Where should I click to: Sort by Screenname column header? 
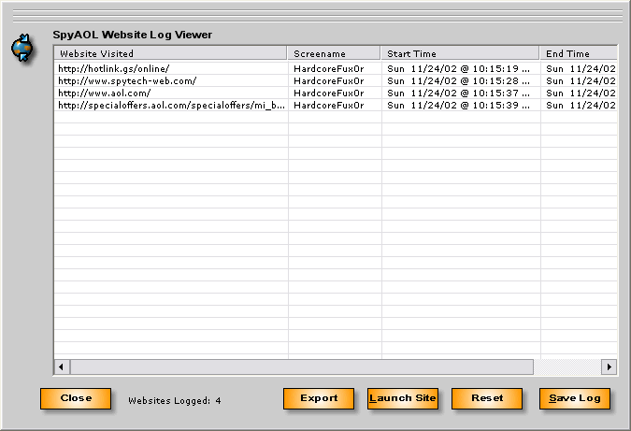pos(334,53)
